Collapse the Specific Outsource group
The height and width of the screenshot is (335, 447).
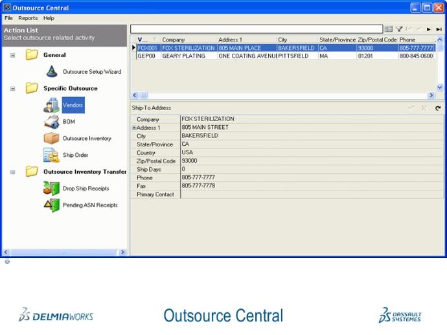point(13,88)
